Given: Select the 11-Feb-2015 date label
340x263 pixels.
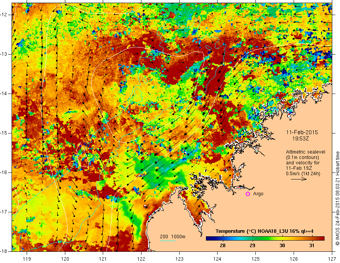Looking at the screenshot, I should [x=302, y=132].
